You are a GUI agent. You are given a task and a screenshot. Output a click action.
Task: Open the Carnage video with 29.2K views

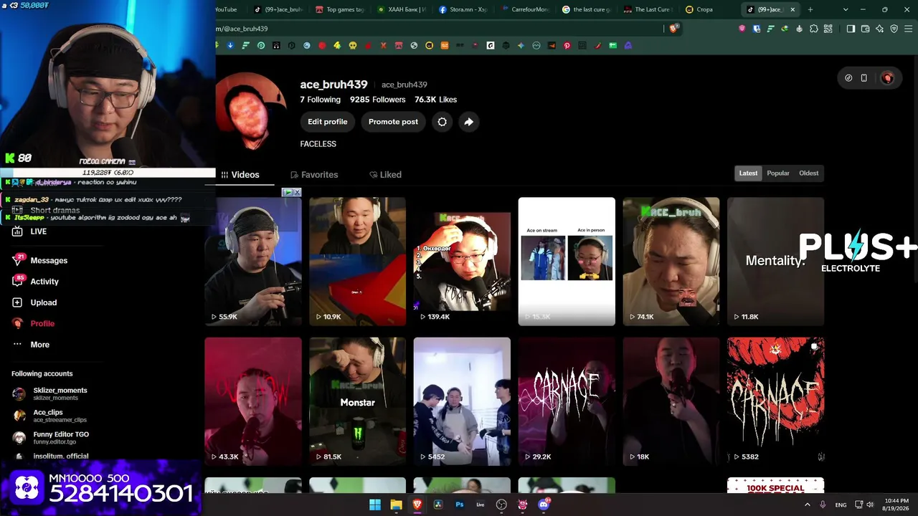click(x=567, y=401)
